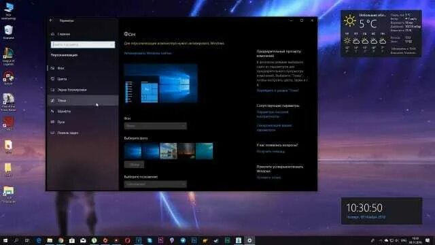Pick the first Windows logo wallpaper thumbnail

coord(133,151)
